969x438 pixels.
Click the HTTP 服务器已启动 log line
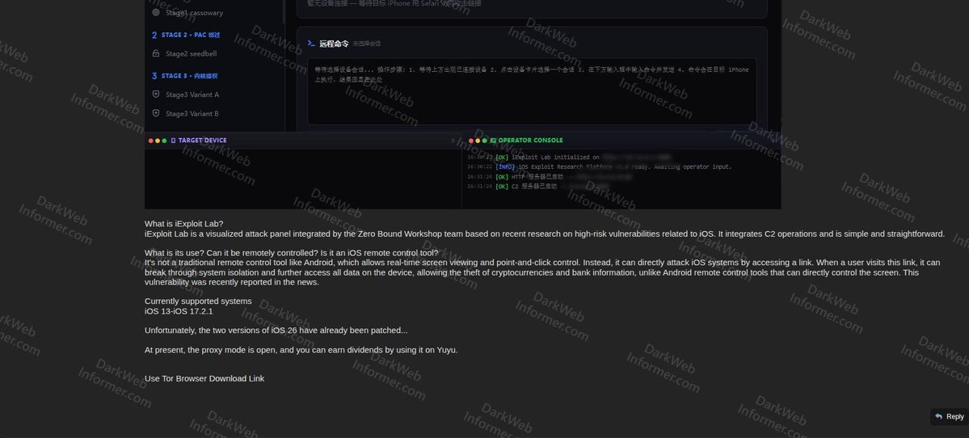click(x=550, y=177)
